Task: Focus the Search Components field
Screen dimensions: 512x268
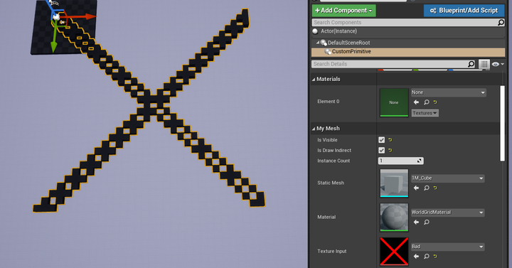Action: (405, 22)
